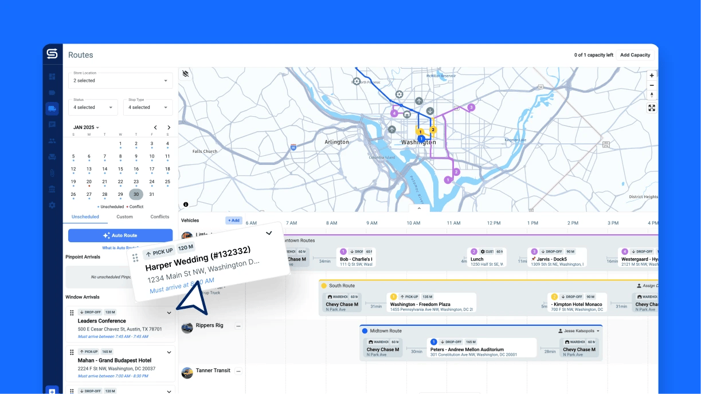The height and width of the screenshot is (394, 701).
Task: Select Bob - Charlie's stop card
Action: 356,258
